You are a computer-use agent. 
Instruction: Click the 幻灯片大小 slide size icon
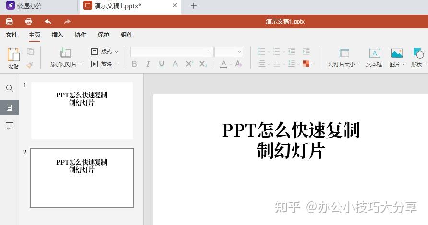pyautogui.click(x=344, y=53)
